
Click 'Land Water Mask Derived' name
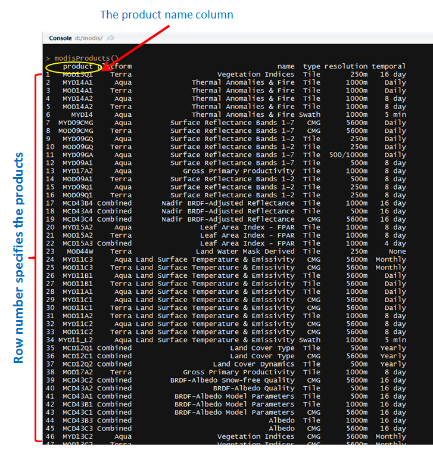coord(245,252)
